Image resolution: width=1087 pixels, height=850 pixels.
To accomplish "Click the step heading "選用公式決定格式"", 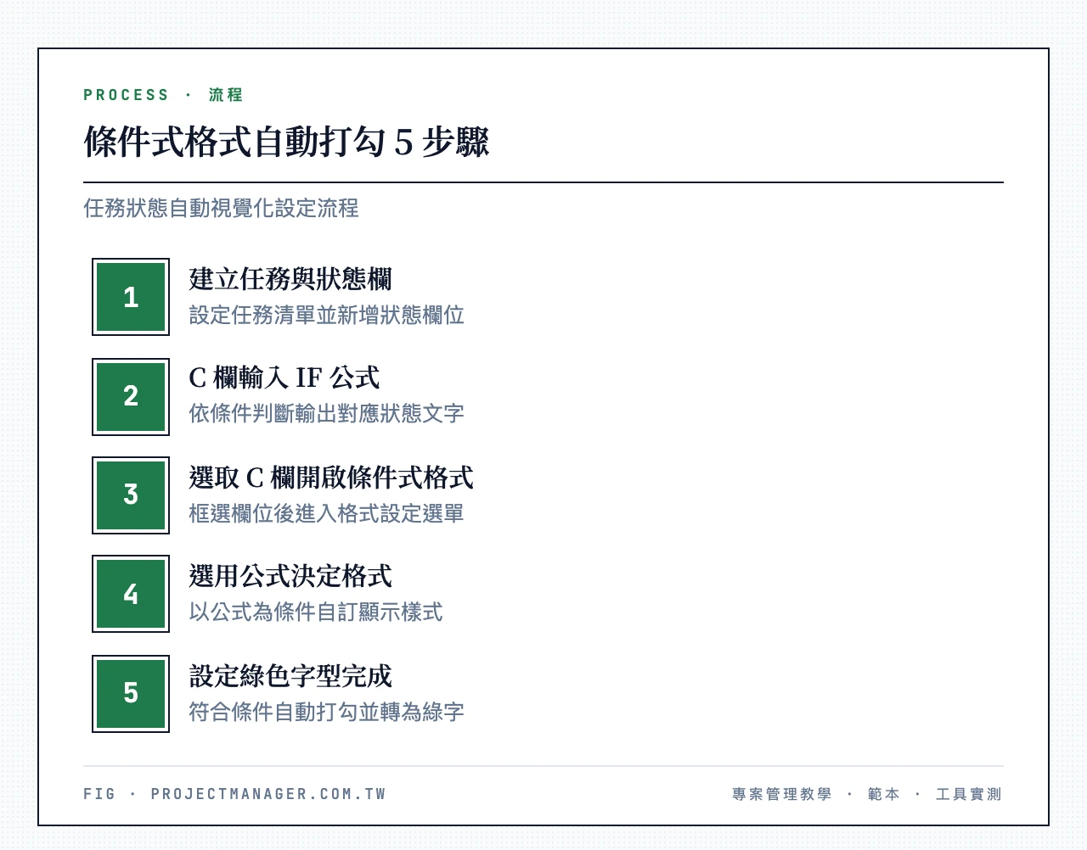I will pos(290,576).
